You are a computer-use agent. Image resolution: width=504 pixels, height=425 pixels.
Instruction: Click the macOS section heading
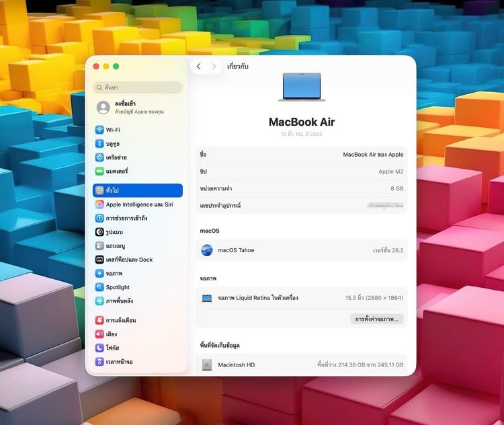pos(210,231)
